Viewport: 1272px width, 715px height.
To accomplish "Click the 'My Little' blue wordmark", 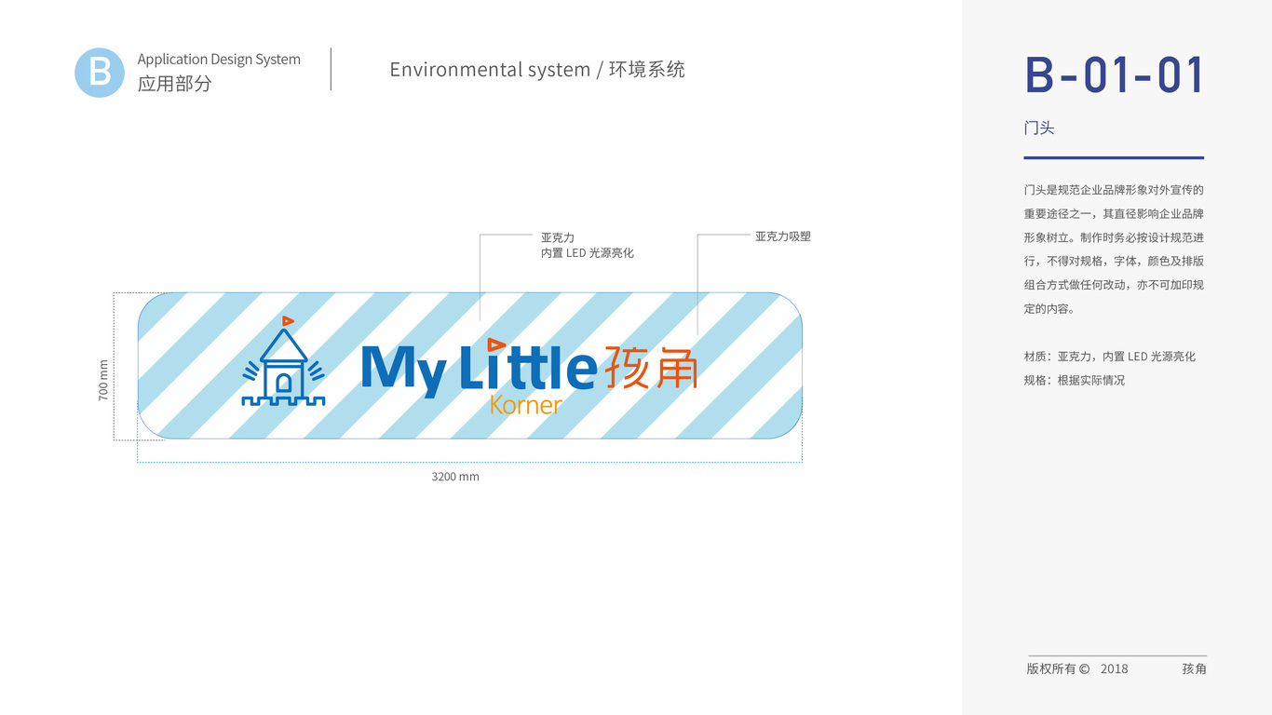I will tap(479, 368).
